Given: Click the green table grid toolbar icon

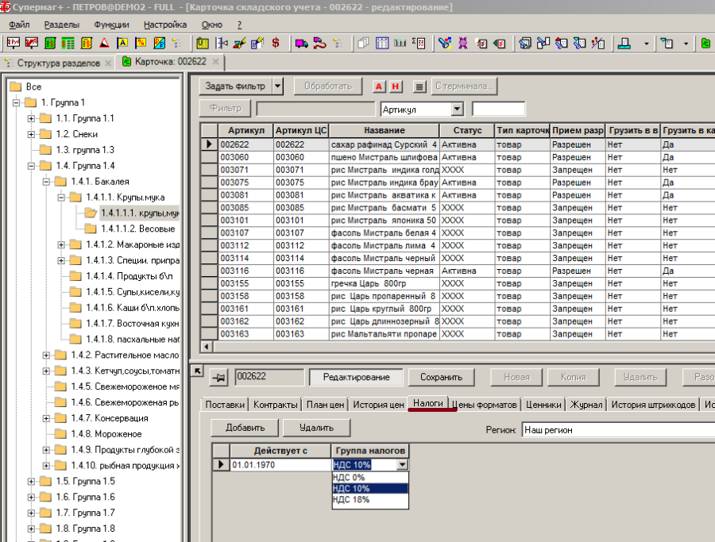Looking at the screenshot, I should pos(68,44).
